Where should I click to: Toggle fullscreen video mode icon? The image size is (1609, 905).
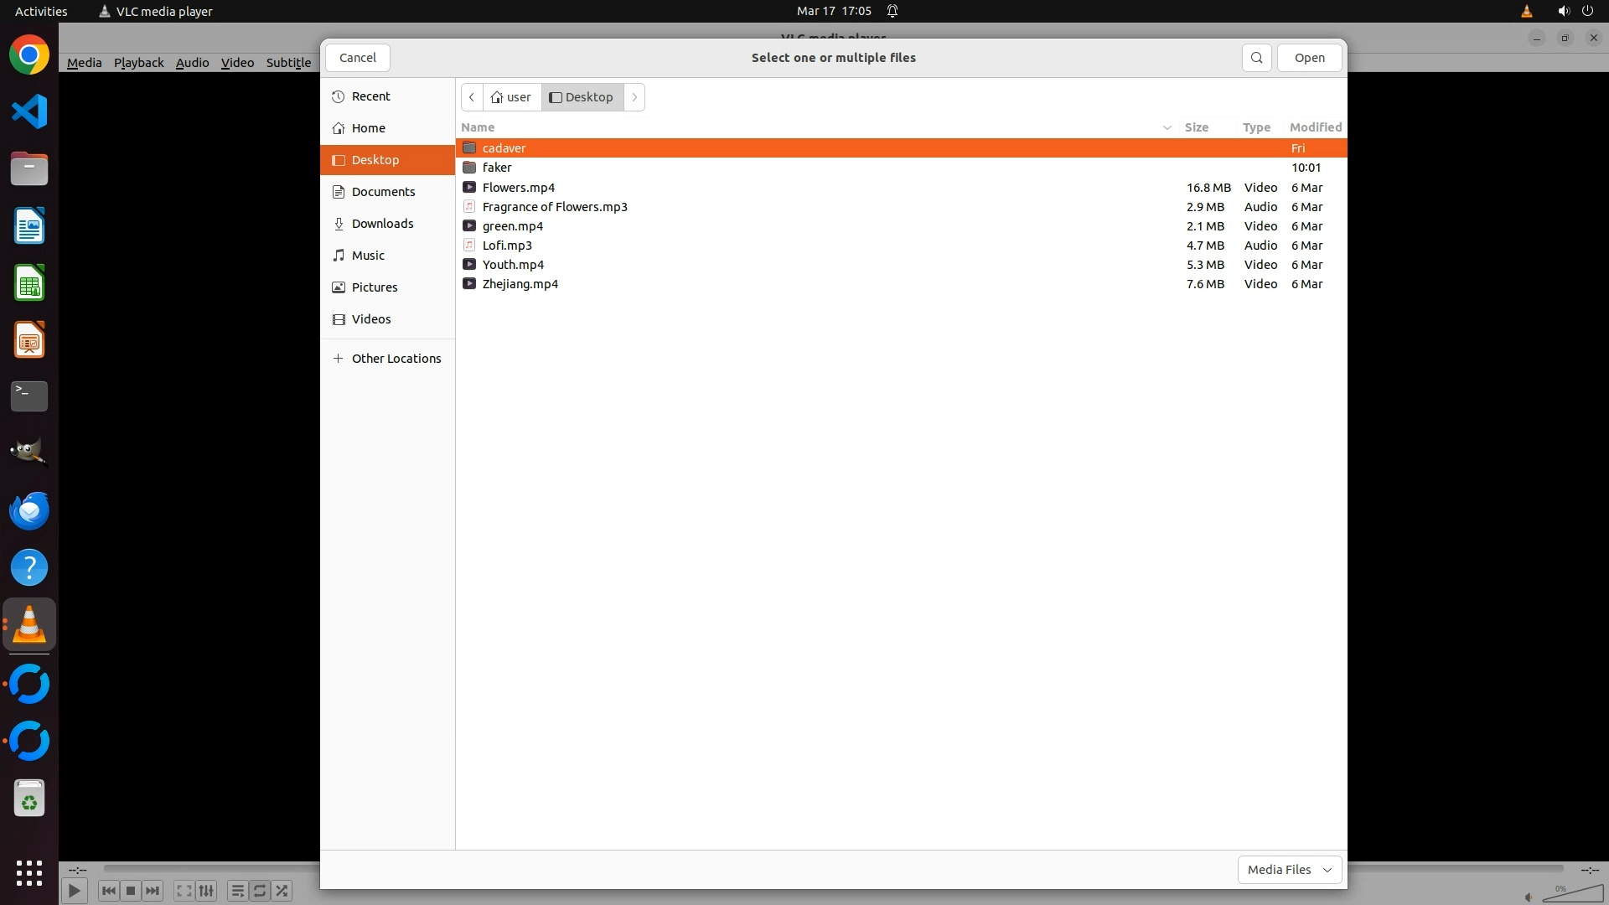click(184, 891)
